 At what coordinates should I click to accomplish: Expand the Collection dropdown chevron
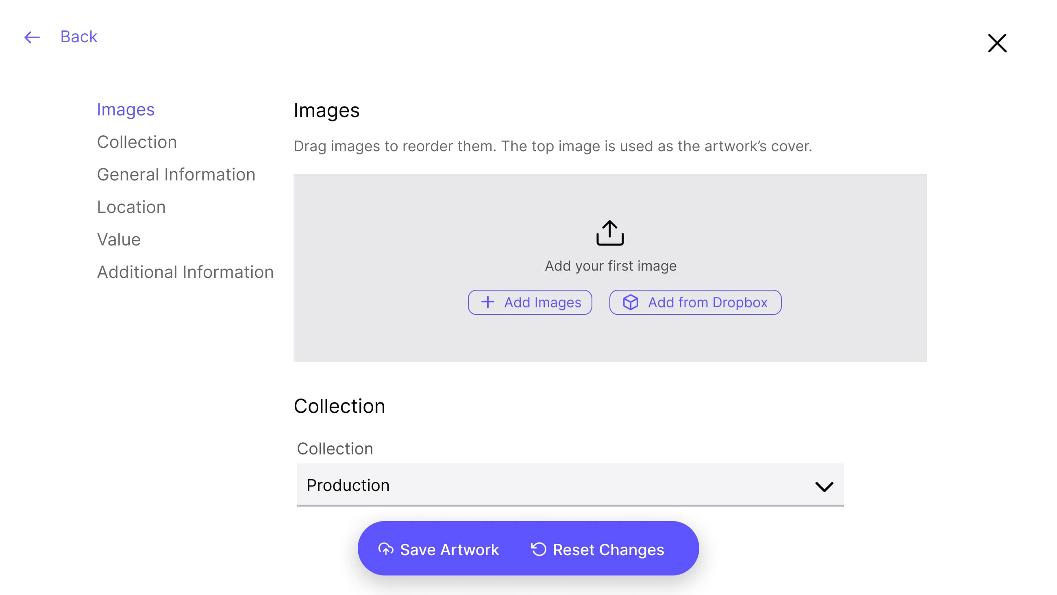824,486
